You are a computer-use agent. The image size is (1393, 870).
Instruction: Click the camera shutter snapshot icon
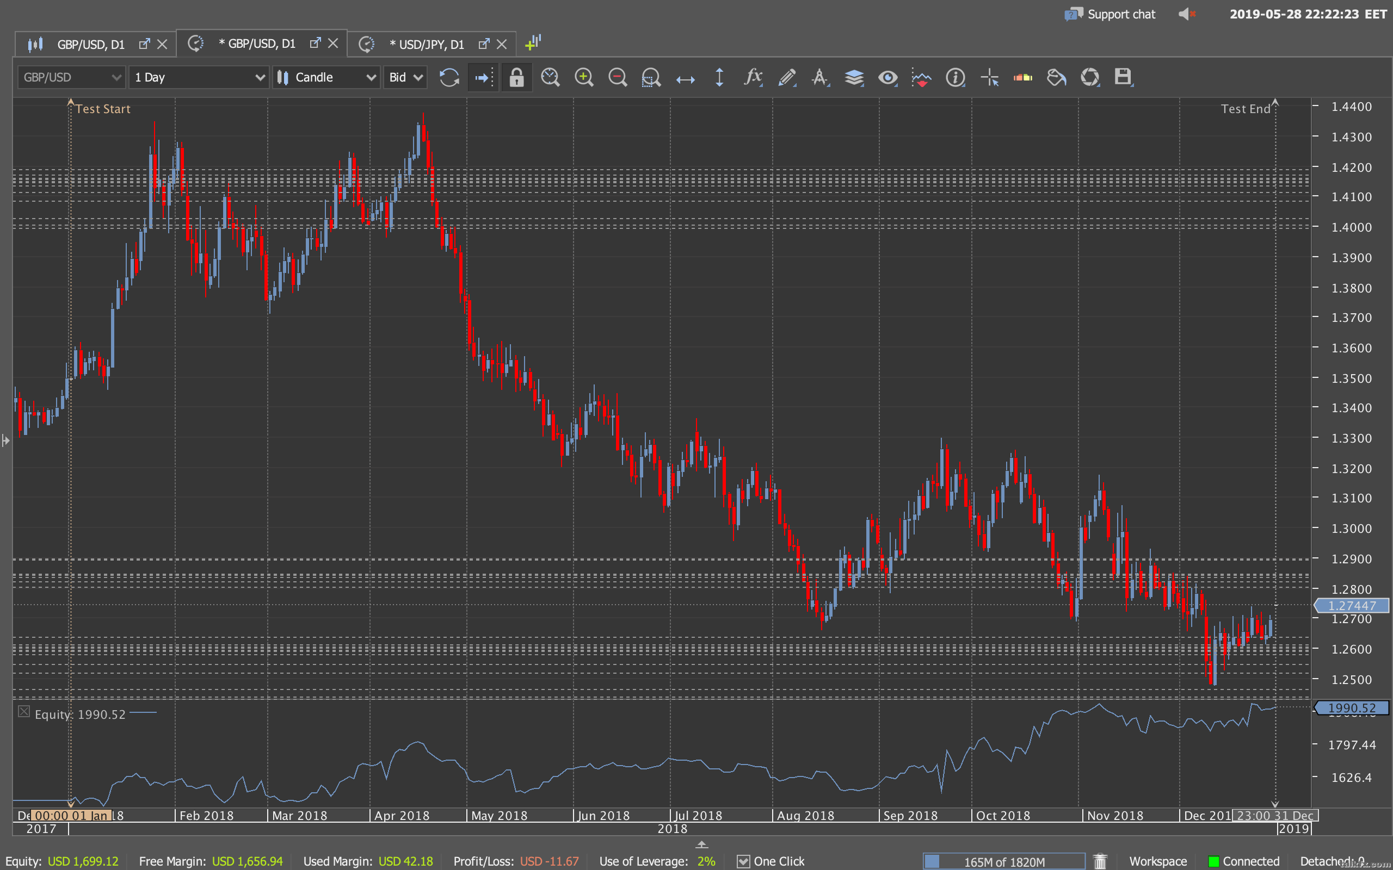tap(1090, 77)
